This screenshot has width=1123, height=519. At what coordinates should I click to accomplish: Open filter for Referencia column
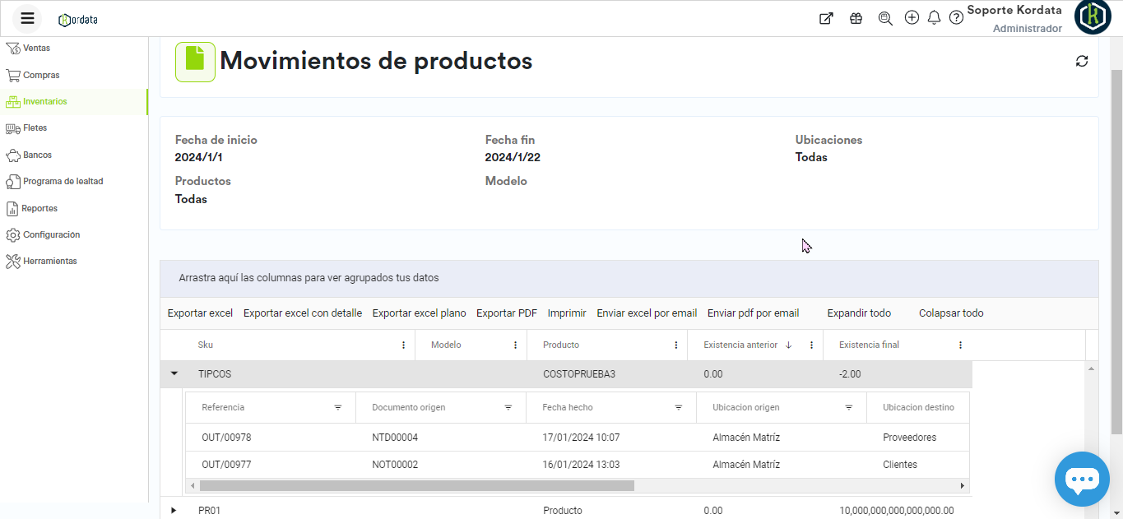(338, 407)
